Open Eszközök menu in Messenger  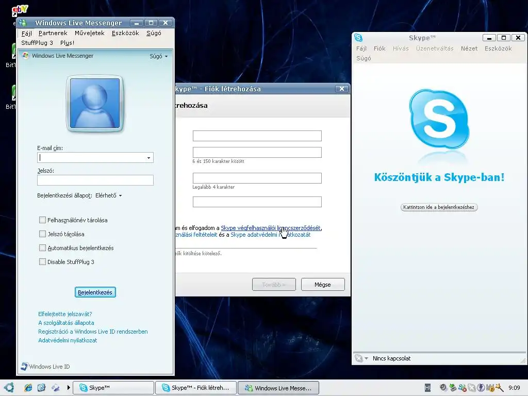click(125, 33)
